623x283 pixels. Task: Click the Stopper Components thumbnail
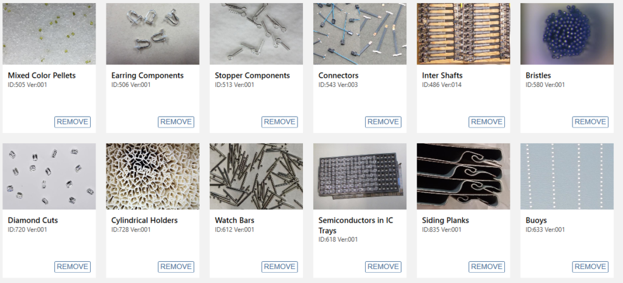[x=256, y=33]
